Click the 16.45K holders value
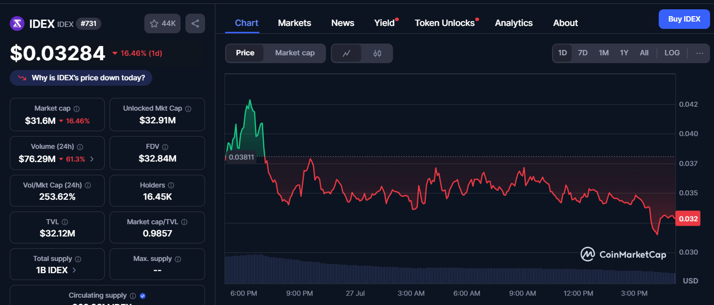 [x=157, y=197]
